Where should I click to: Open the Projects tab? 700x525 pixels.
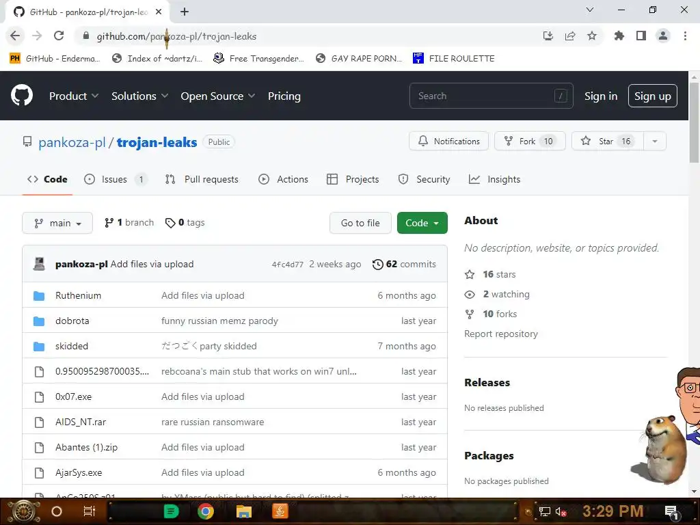[353, 180]
